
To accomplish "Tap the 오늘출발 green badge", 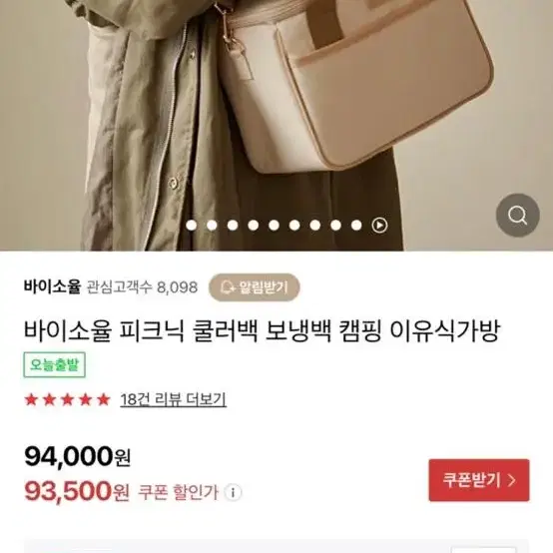I will 54,364.
